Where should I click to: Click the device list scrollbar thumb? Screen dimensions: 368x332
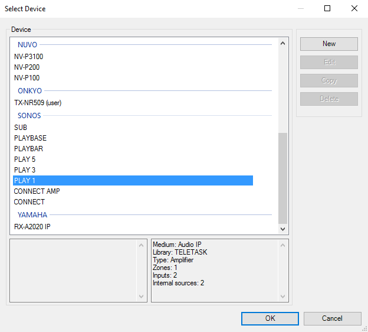coord(282,177)
